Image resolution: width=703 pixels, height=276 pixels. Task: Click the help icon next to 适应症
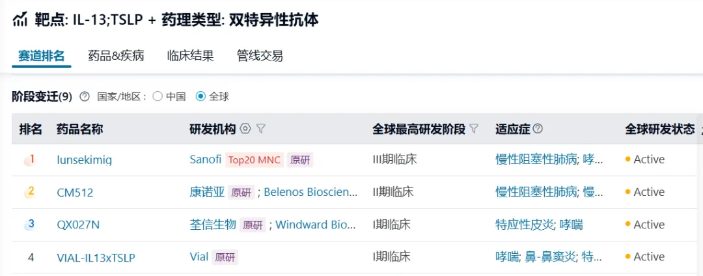(538, 129)
